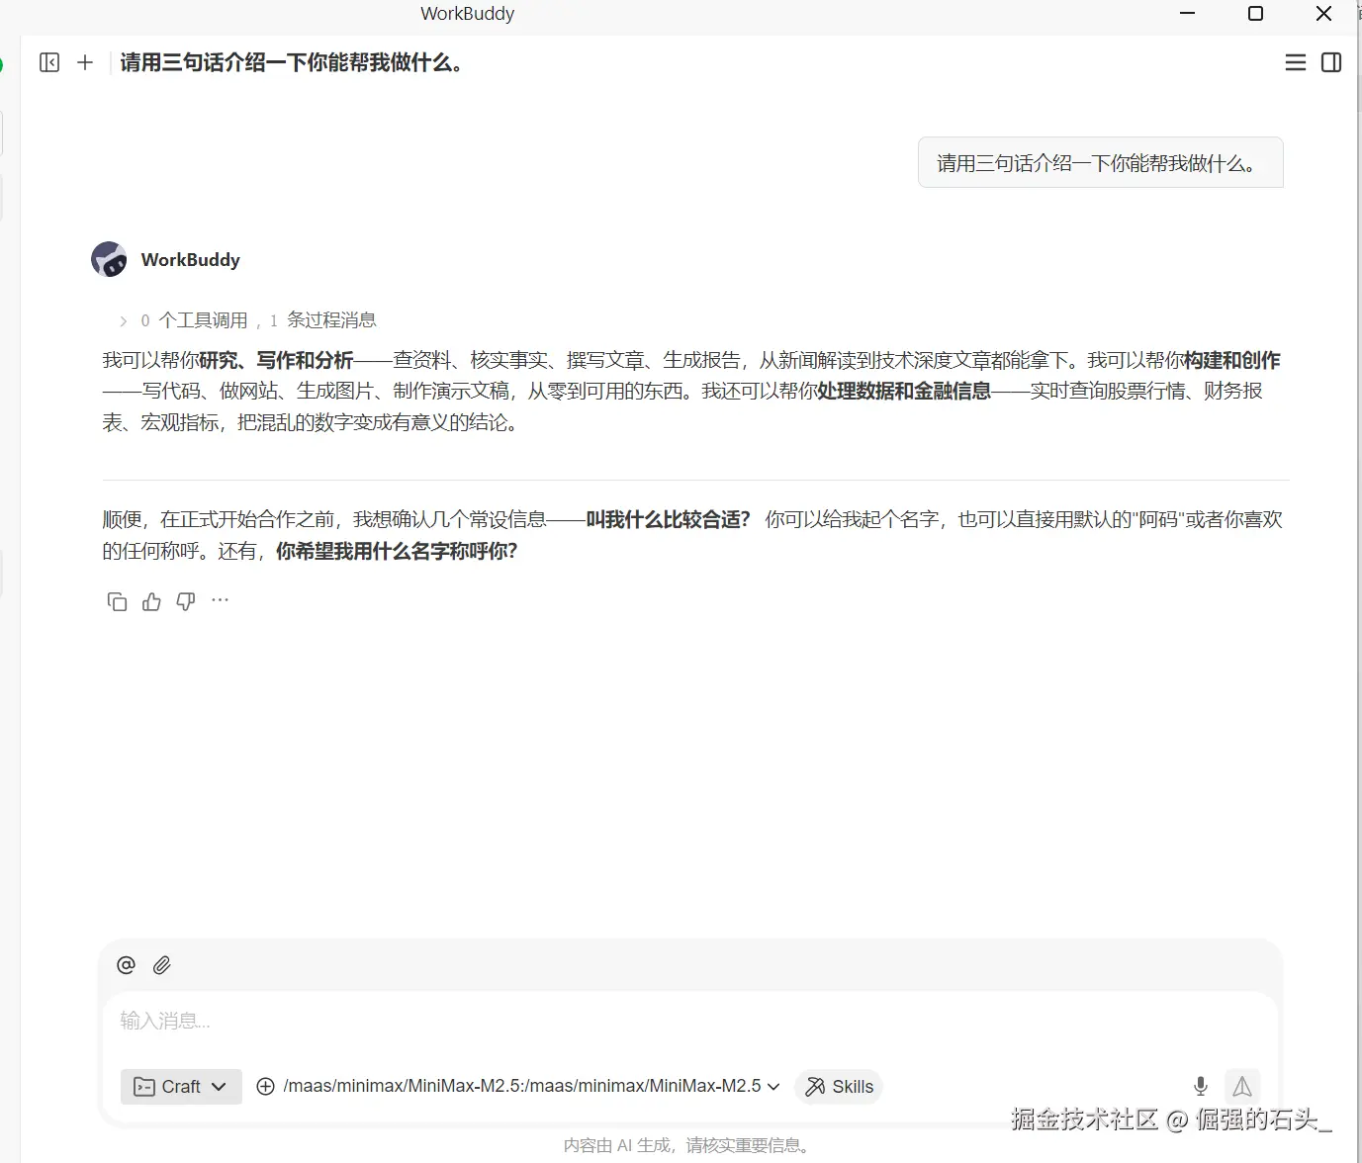Like the response with thumbs up
The height and width of the screenshot is (1163, 1362).
pyautogui.click(x=151, y=601)
